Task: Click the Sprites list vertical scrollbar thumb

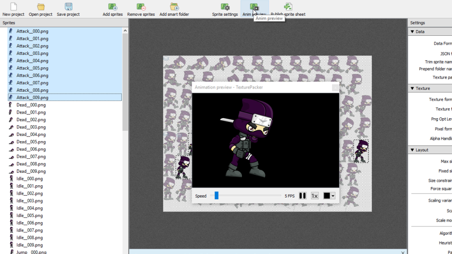Action: (125, 82)
